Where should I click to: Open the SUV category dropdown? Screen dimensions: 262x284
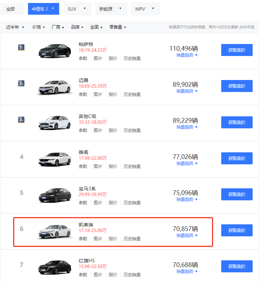pos(85,9)
